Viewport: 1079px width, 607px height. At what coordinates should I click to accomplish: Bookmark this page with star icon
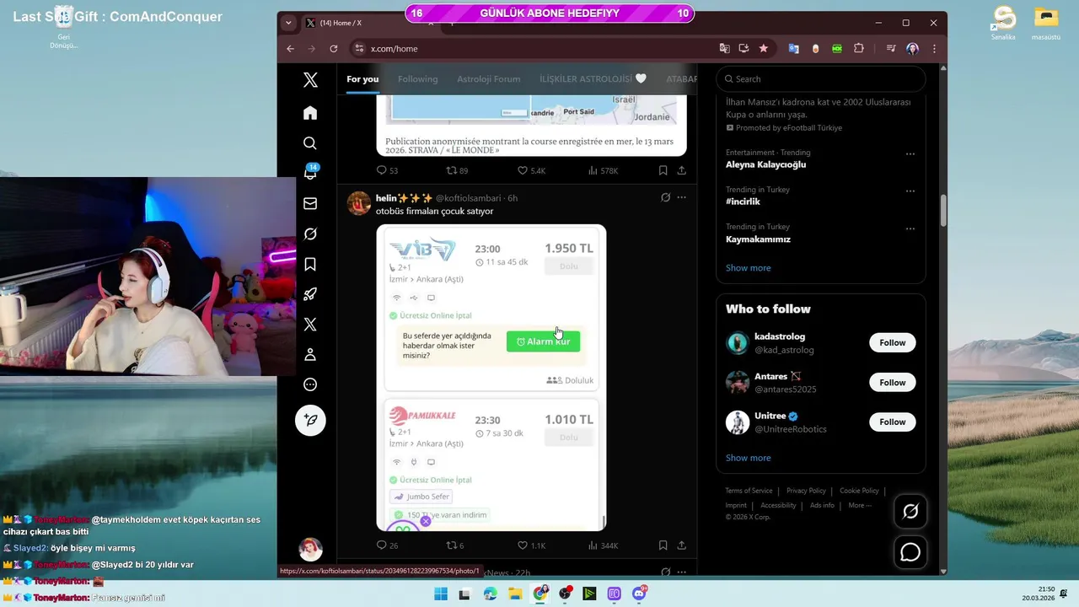coord(764,49)
